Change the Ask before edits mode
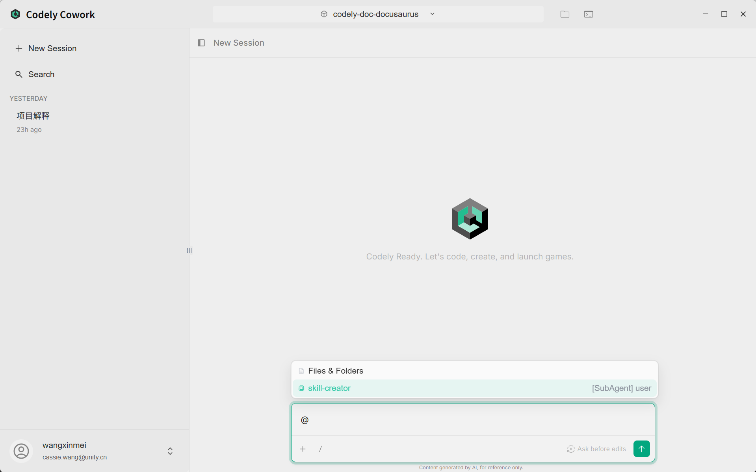 [596, 449]
